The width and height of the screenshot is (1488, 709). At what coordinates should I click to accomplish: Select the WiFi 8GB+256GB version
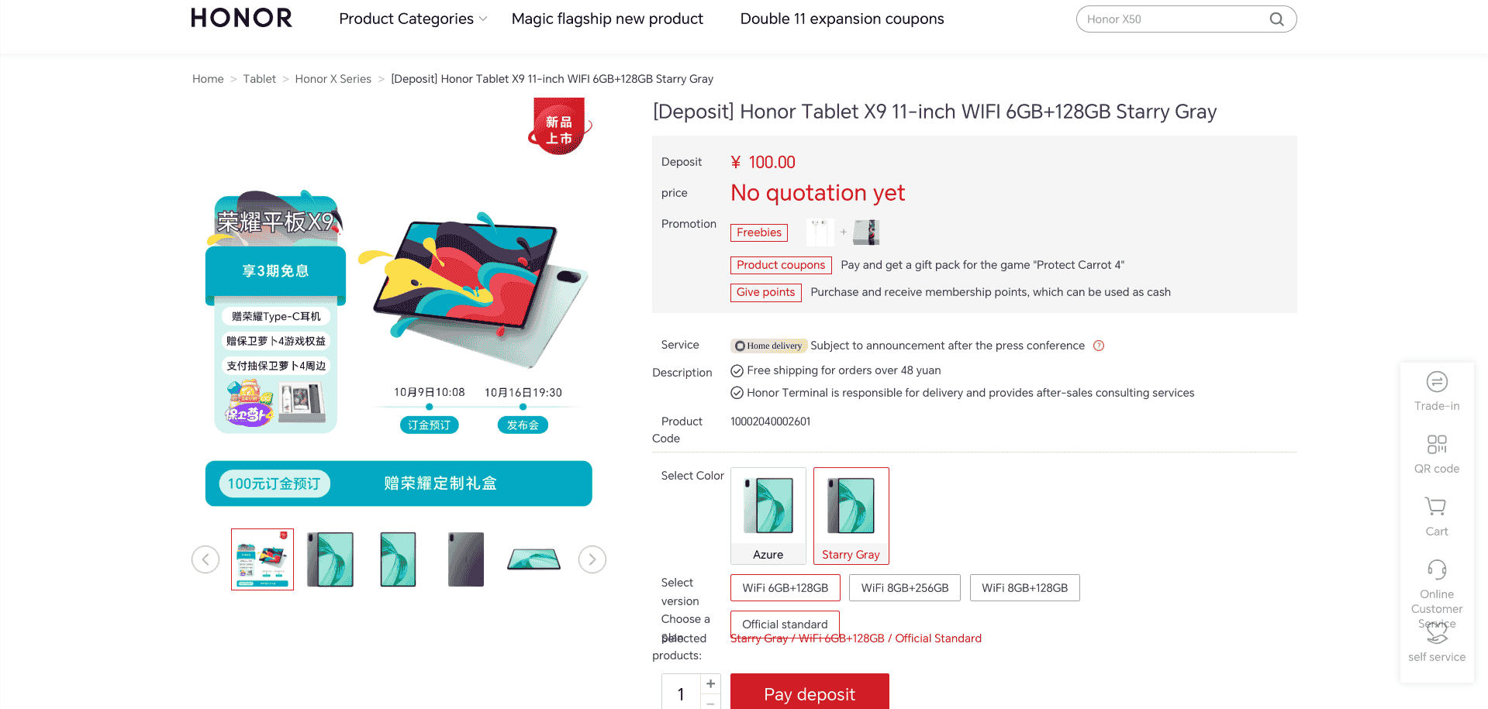[904, 588]
